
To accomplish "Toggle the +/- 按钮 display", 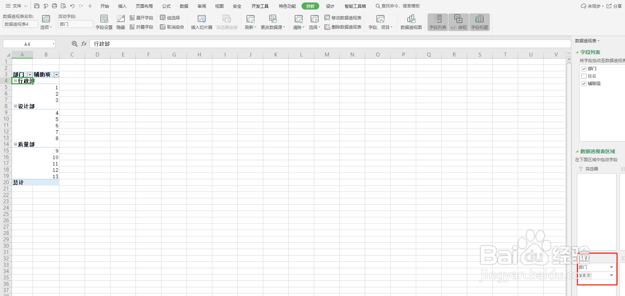I will 458,22.
